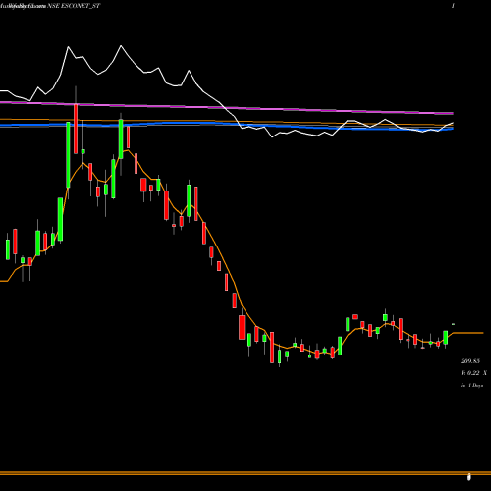This screenshot has width=491, height=491.
Task: Click the 209.85 price label
Action: click(470, 361)
